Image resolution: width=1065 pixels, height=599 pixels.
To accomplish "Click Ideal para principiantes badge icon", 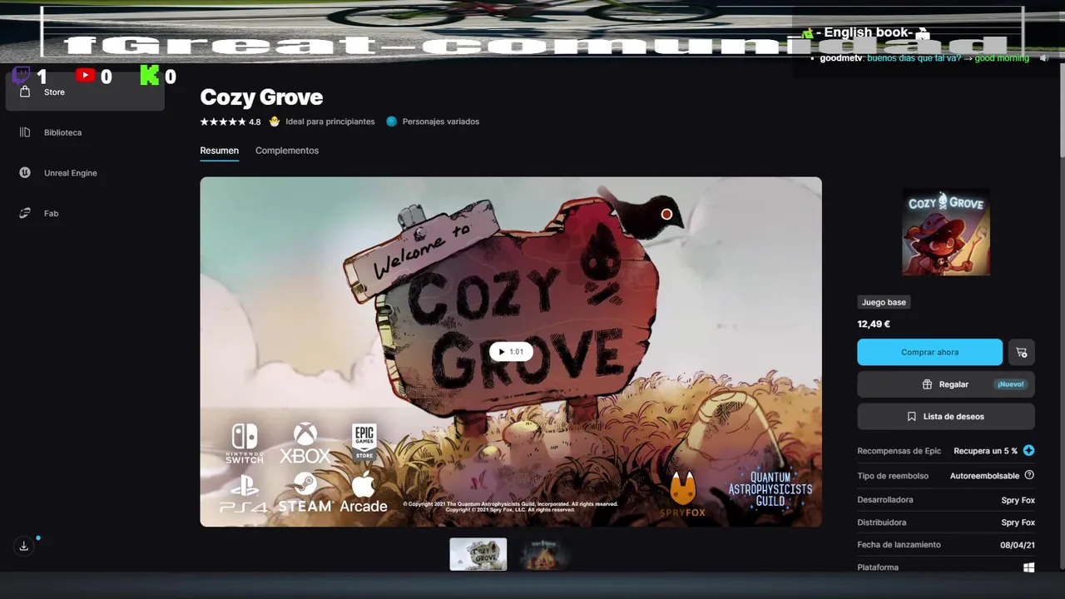I will [275, 121].
